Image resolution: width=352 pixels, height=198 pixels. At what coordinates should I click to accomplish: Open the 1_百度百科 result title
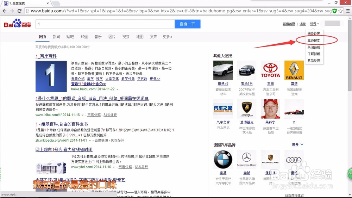coord(46,56)
